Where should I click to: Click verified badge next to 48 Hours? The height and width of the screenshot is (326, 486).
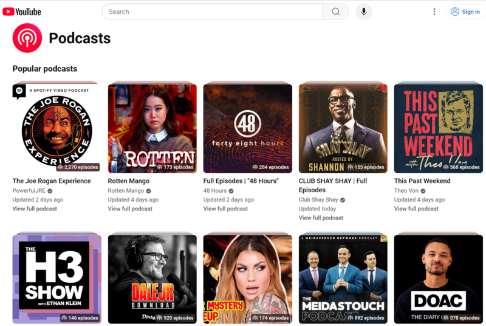click(231, 191)
